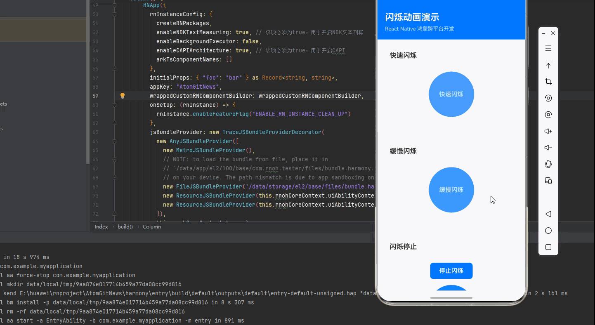
Task: Click line number 59 in the gutter
Action: point(95,96)
